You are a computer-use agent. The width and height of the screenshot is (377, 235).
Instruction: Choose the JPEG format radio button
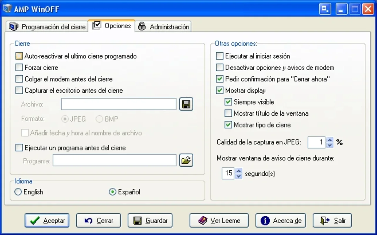tap(64, 119)
